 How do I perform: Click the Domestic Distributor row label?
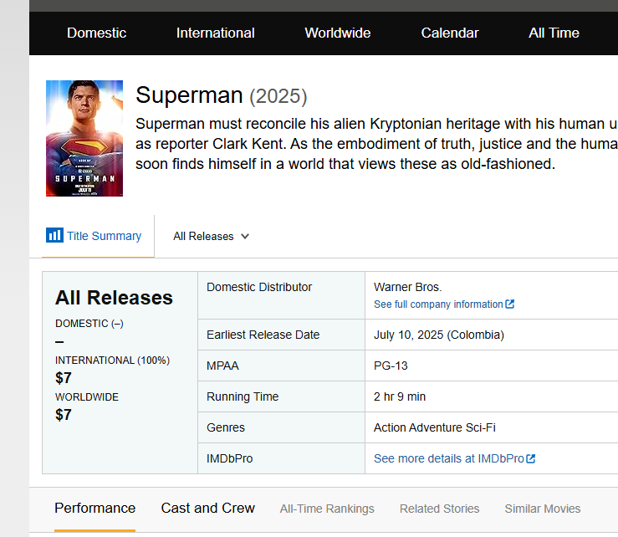tap(259, 287)
